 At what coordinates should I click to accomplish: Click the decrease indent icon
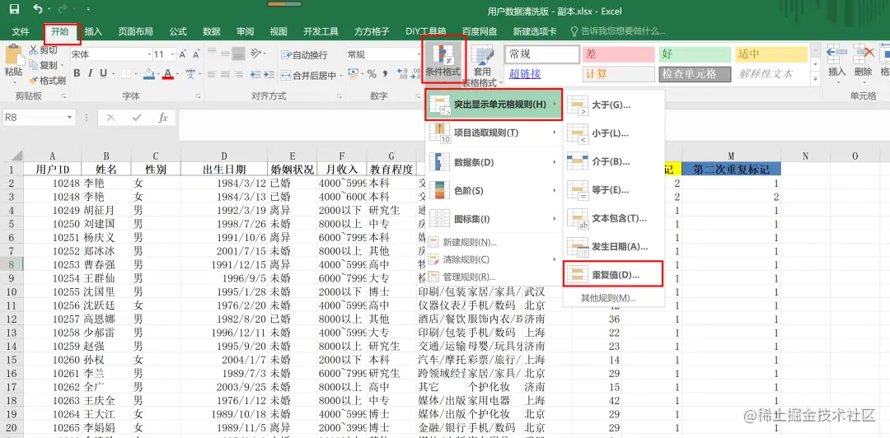coord(255,75)
